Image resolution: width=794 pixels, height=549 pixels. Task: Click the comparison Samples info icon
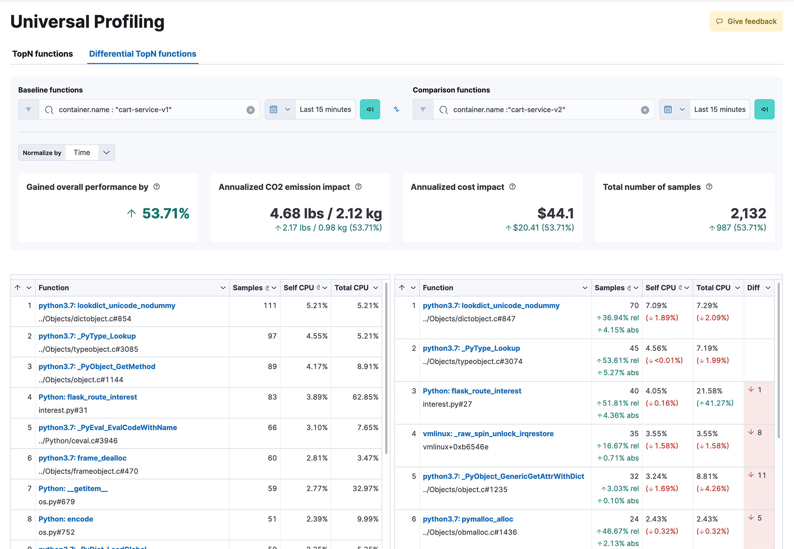click(x=629, y=288)
